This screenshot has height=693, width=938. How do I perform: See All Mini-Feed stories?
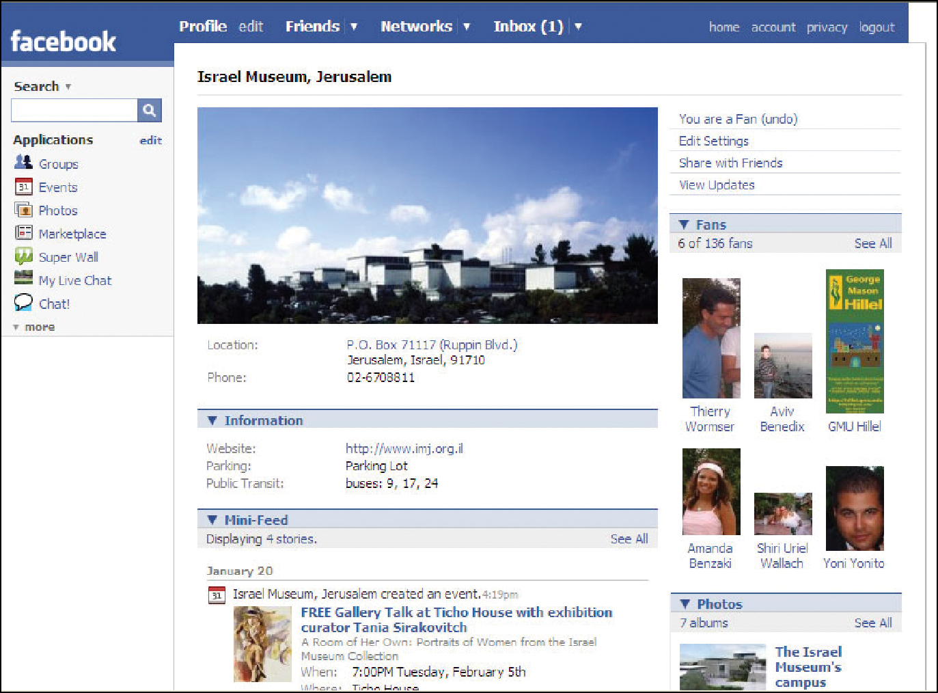click(629, 539)
